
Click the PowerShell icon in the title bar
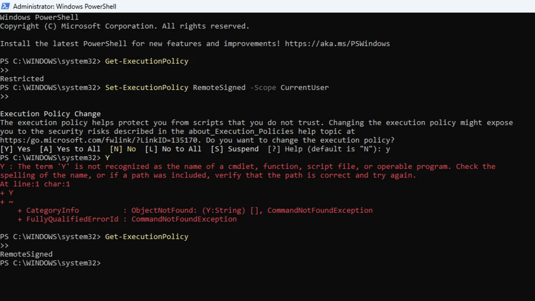[x=5, y=6]
